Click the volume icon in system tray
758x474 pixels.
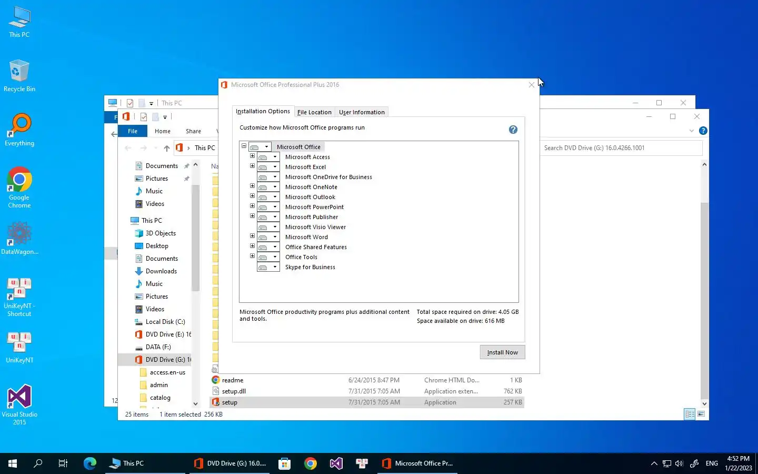pyautogui.click(x=679, y=463)
